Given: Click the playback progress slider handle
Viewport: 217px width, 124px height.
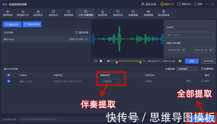Looking at the screenshot, I should (108, 61).
